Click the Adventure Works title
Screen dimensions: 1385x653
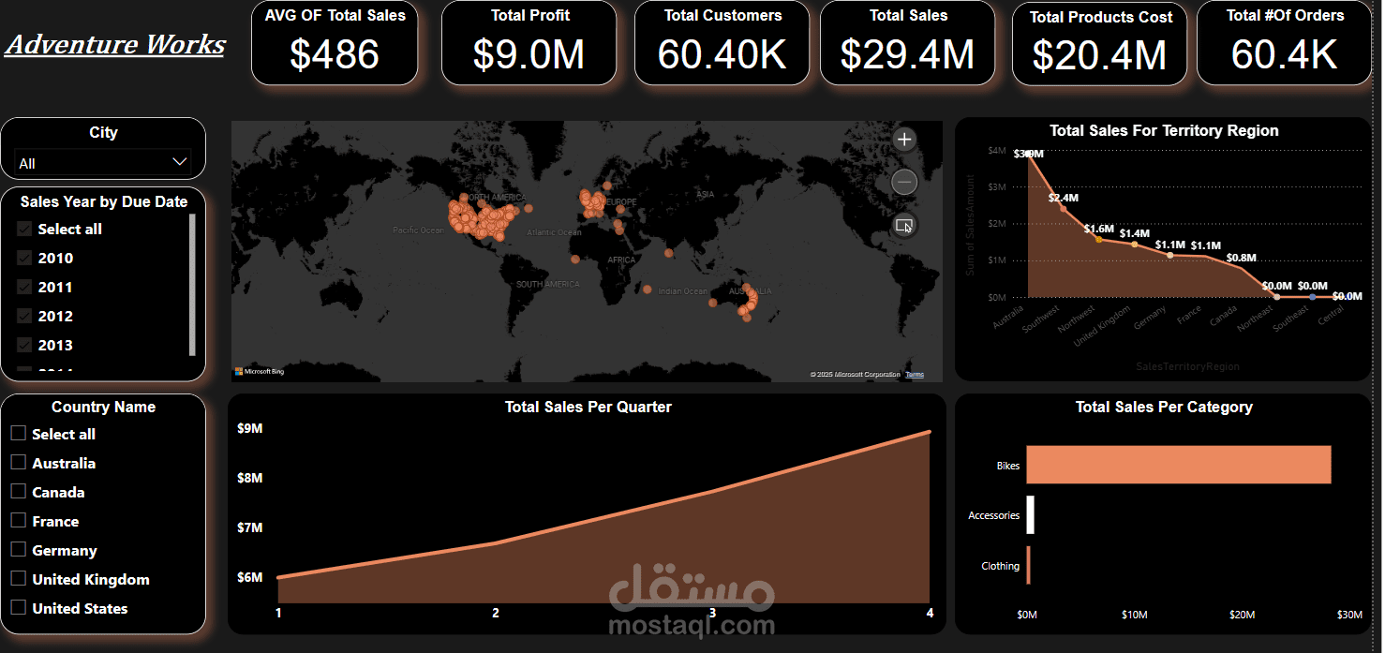point(115,45)
